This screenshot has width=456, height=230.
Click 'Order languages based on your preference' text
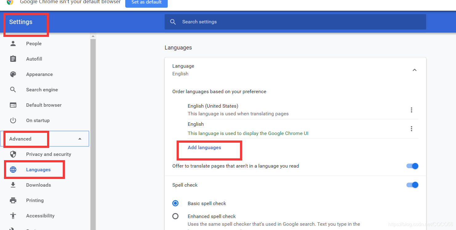pos(219,92)
